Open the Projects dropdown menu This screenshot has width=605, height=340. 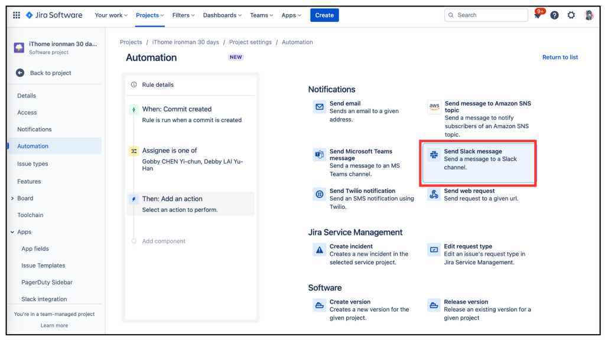pos(149,15)
